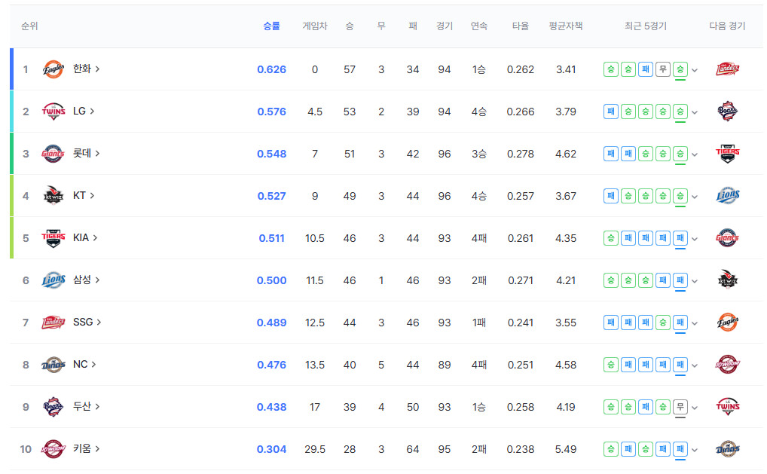The image size is (767, 474).
Task: Sort by 평균자책 column header
Action: [566, 26]
